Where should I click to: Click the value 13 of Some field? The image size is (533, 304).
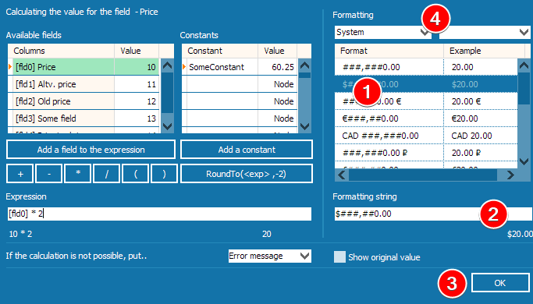click(x=137, y=118)
